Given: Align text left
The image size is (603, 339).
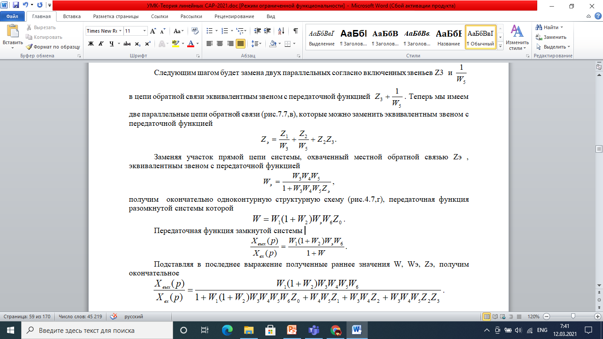Looking at the screenshot, I should pos(210,44).
